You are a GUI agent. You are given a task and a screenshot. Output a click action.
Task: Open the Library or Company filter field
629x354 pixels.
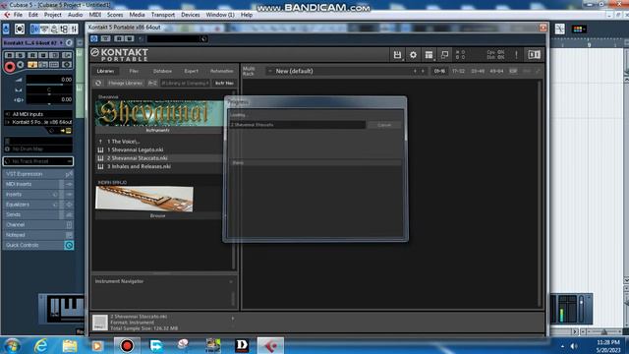click(185, 83)
